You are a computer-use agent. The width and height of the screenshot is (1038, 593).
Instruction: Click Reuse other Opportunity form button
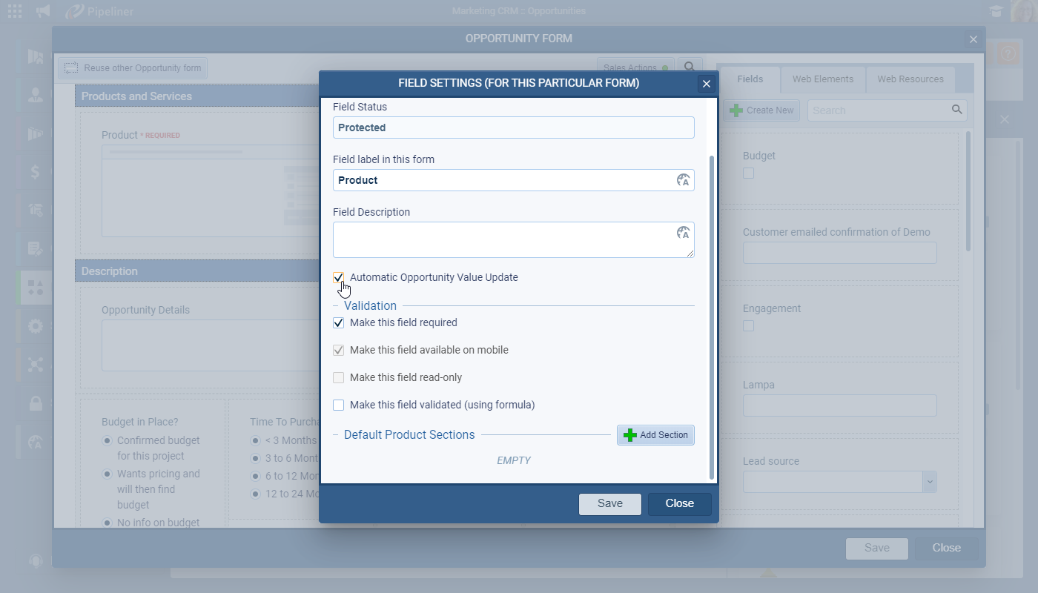(133, 68)
